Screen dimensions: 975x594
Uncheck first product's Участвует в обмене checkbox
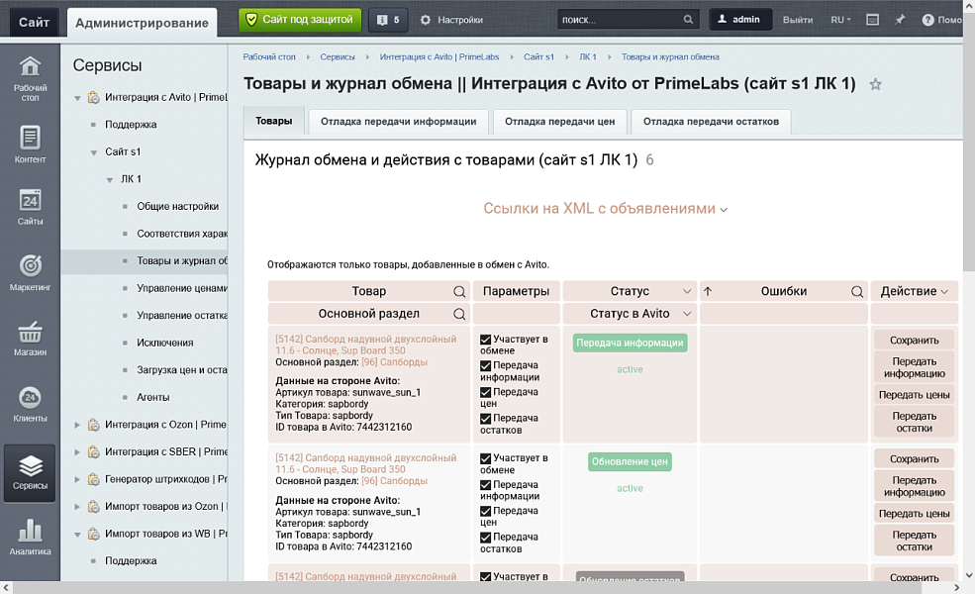pyautogui.click(x=486, y=340)
